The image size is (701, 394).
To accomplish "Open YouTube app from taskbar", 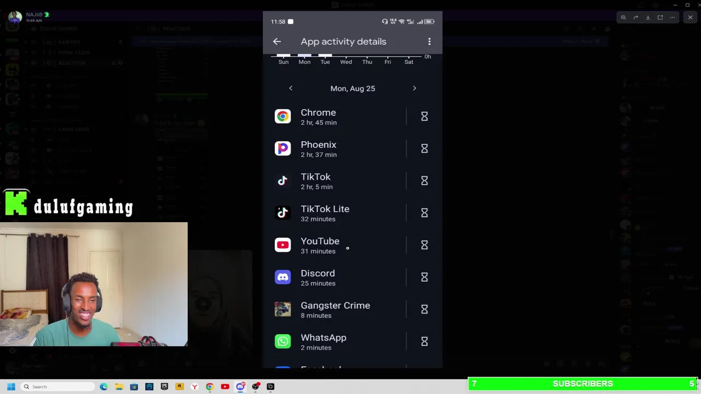I will [225, 387].
